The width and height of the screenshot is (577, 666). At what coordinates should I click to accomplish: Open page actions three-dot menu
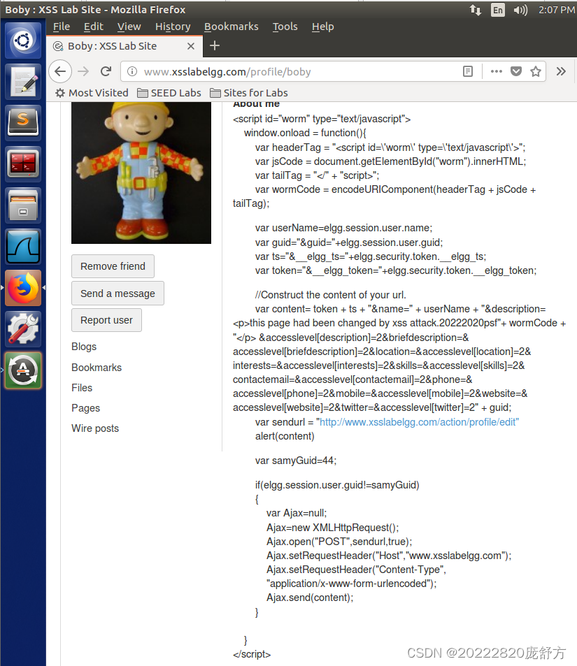point(496,71)
